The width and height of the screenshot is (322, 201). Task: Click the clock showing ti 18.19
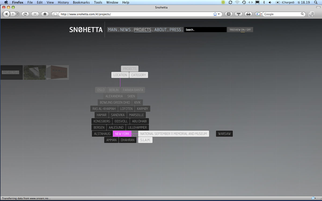(304, 2)
